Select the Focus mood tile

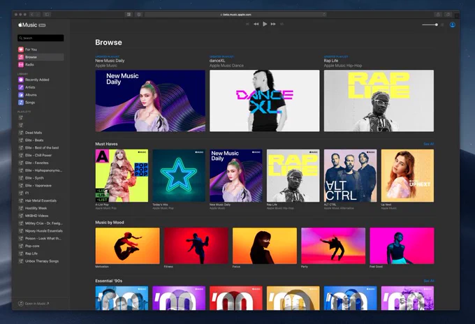[265, 246]
